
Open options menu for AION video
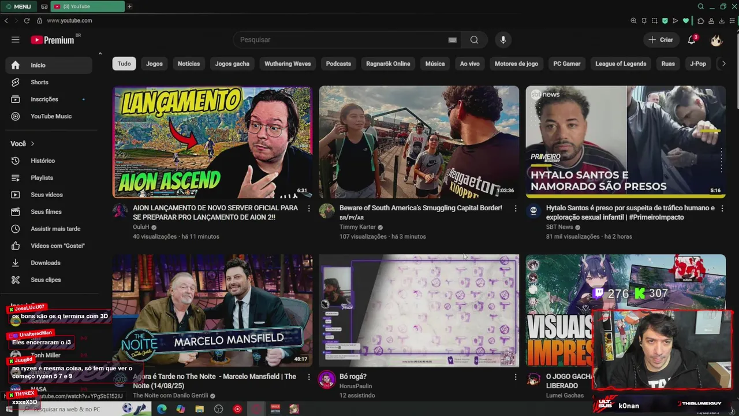(309, 208)
